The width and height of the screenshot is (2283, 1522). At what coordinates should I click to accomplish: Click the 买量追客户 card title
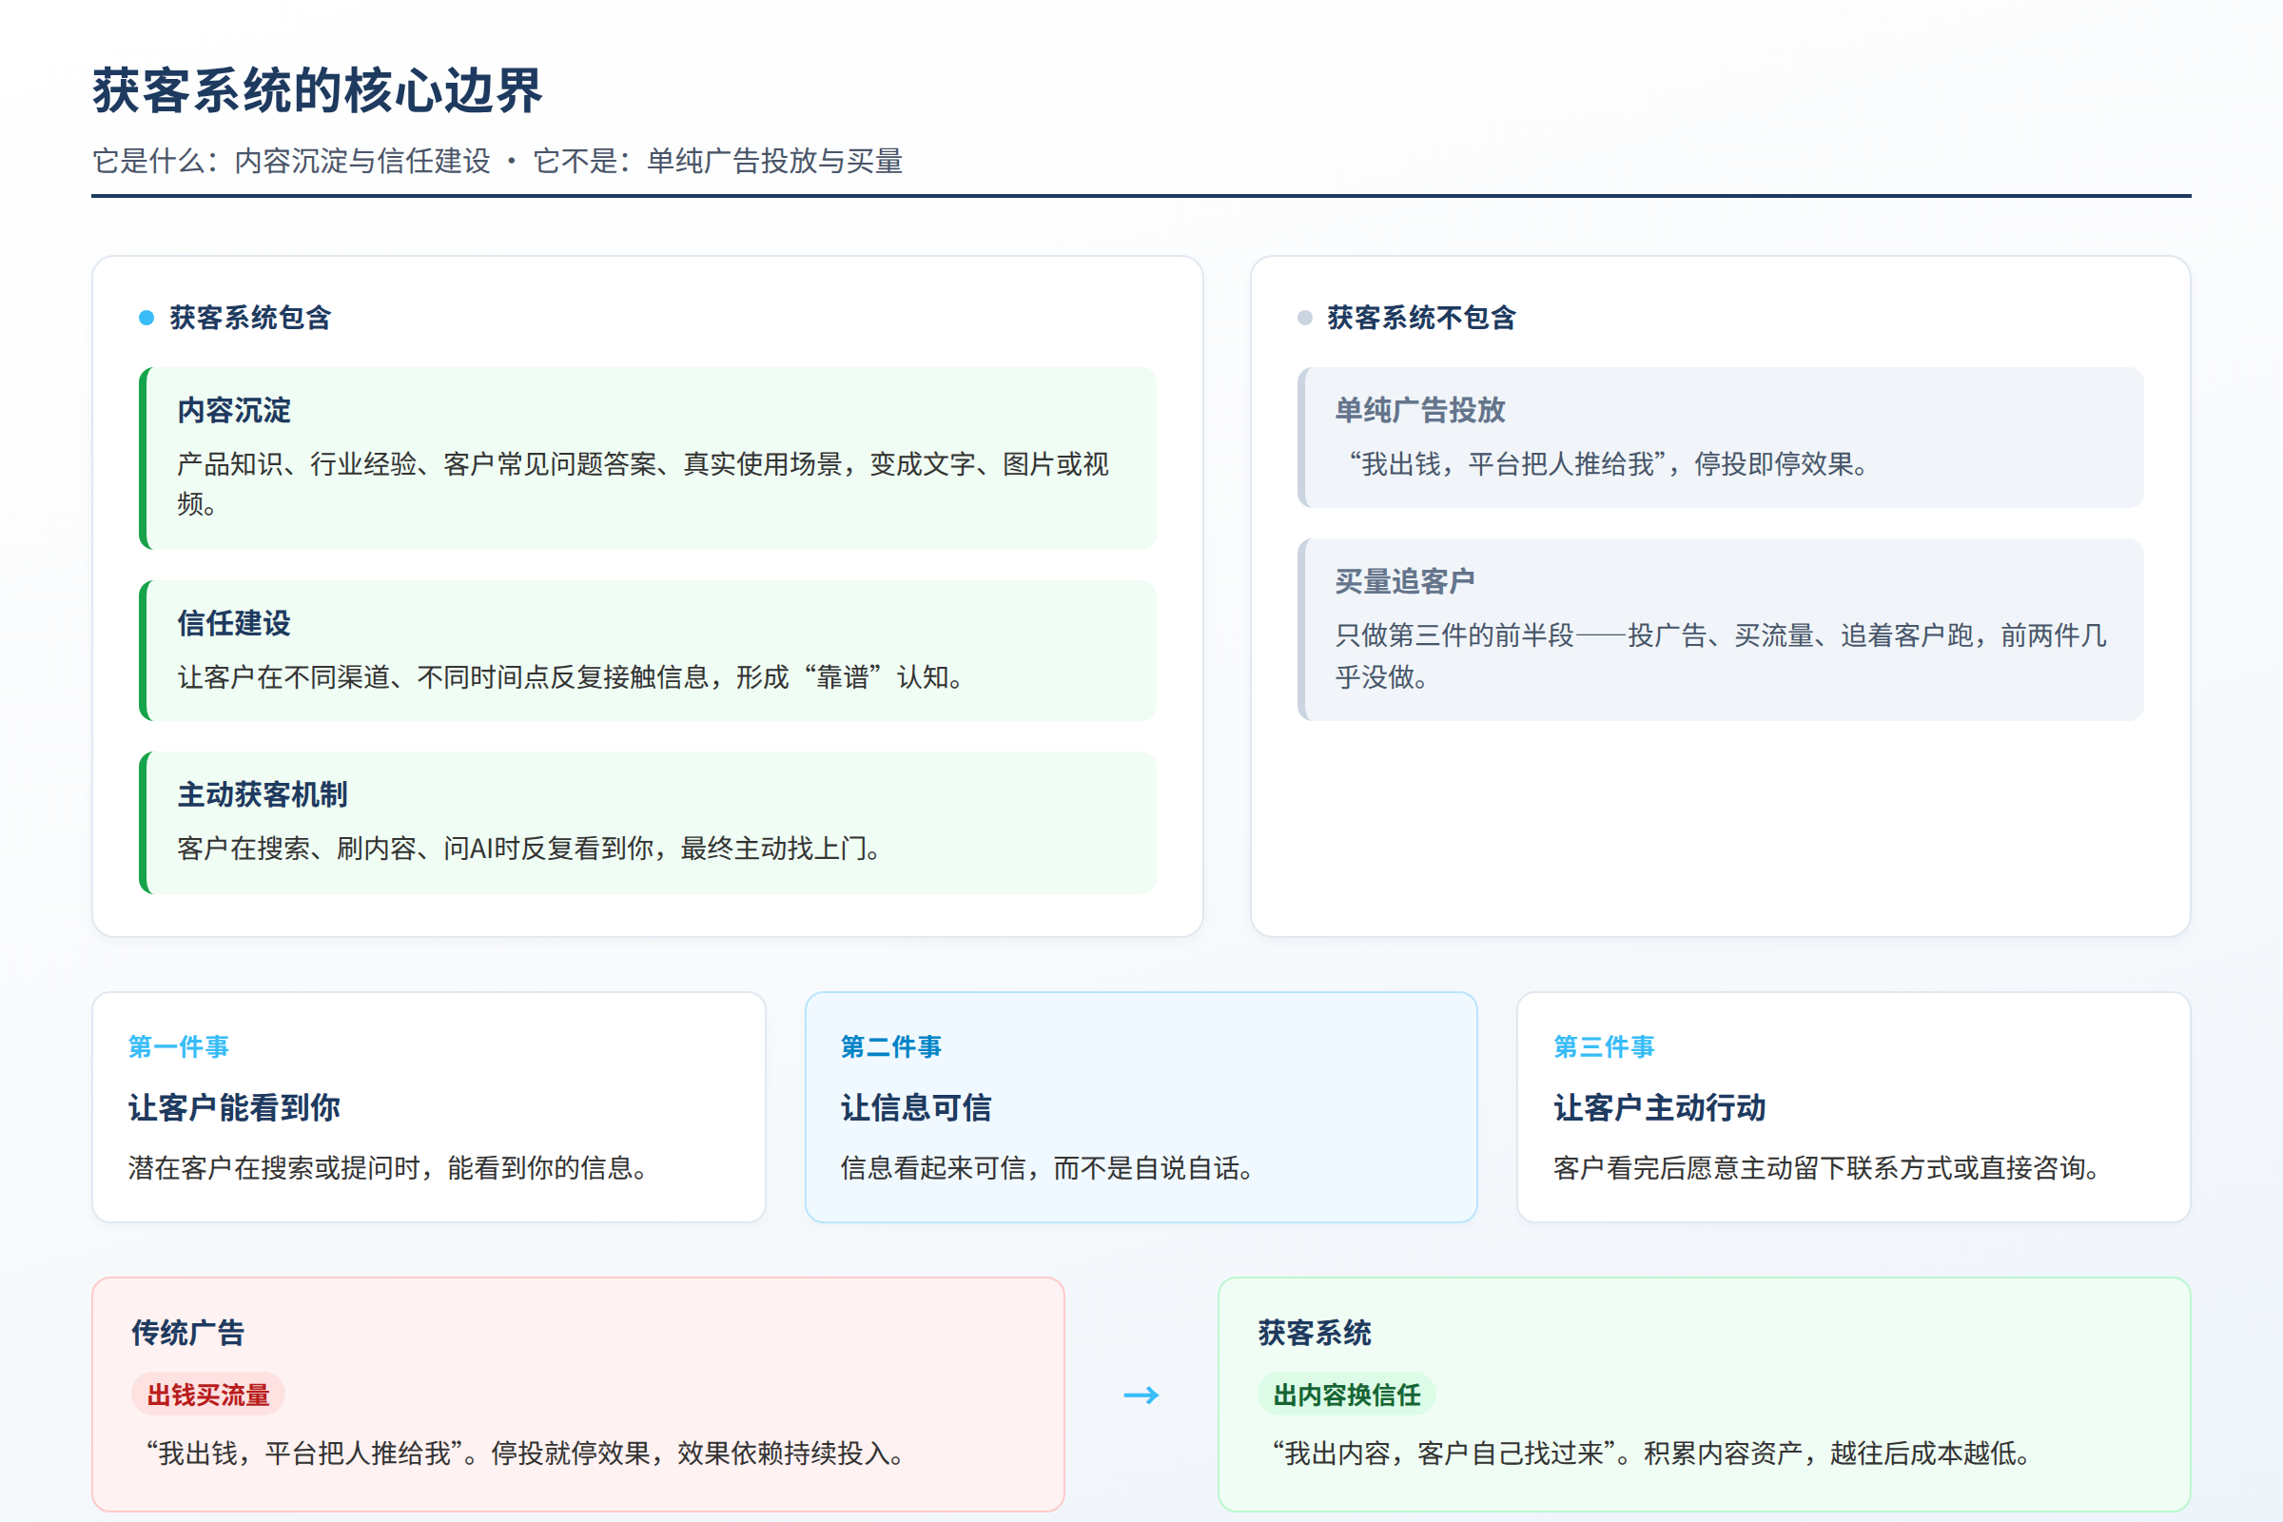[x=1405, y=581]
